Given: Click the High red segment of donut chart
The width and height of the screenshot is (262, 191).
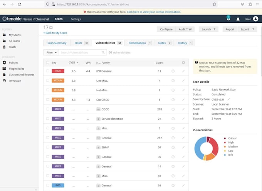Looking at the screenshot, I should click(x=215, y=146).
